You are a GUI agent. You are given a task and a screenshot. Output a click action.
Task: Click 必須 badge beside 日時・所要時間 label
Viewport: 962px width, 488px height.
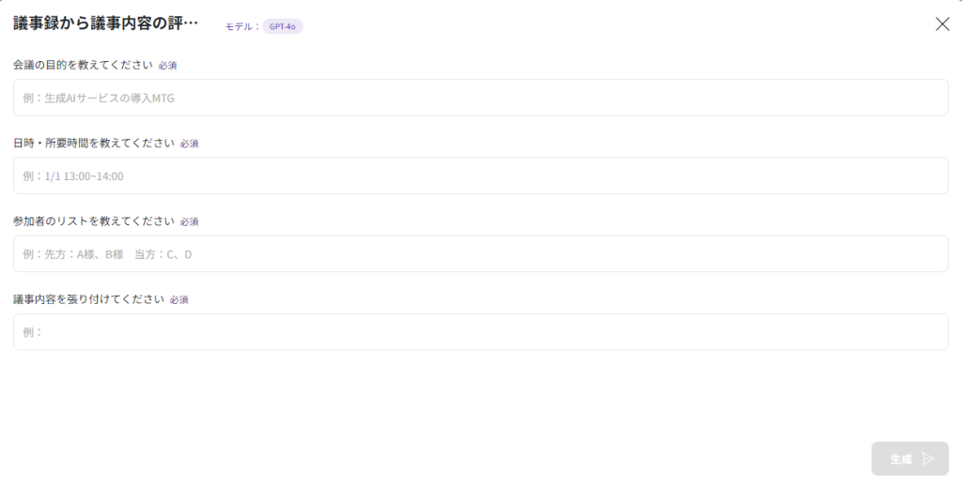point(189,144)
